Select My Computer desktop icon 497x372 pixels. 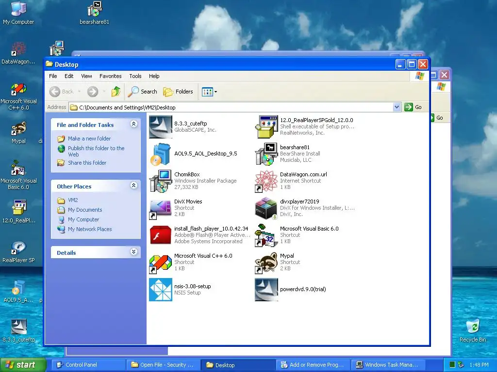pos(18,13)
